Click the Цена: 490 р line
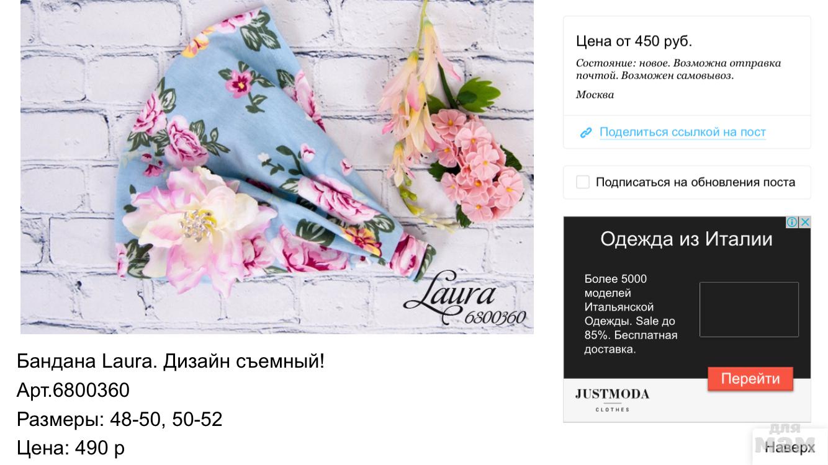Image resolution: width=828 pixels, height=465 pixels. [x=71, y=448]
